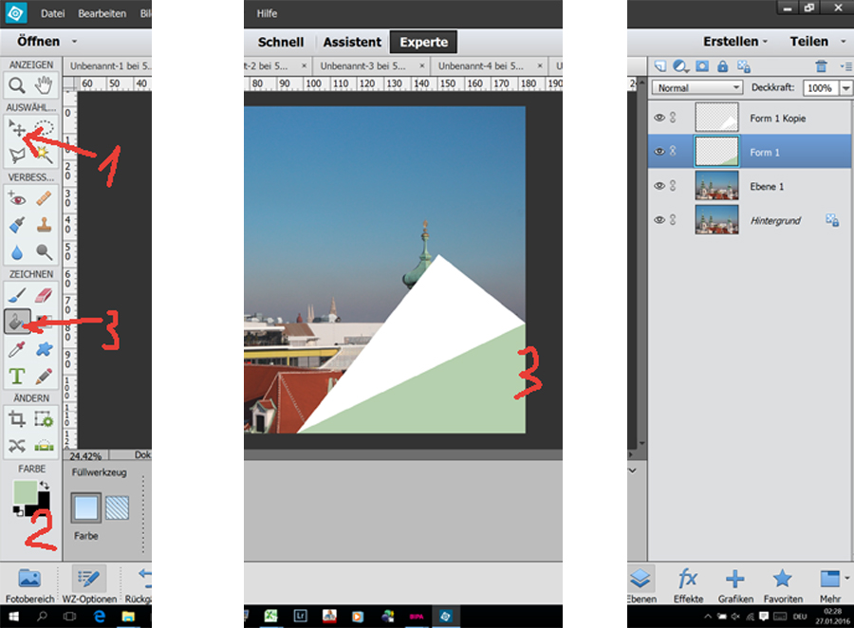
Task: Open the Bearbeiten menu
Action: tap(102, 13)
